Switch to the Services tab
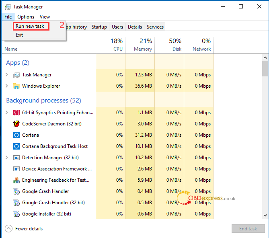The height and width of the screenshot is (238, 269). pos(155,27)
